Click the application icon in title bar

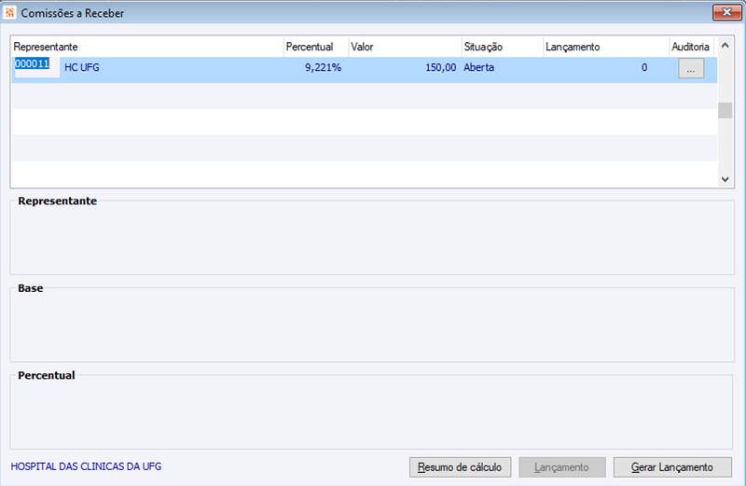point(9,13)
